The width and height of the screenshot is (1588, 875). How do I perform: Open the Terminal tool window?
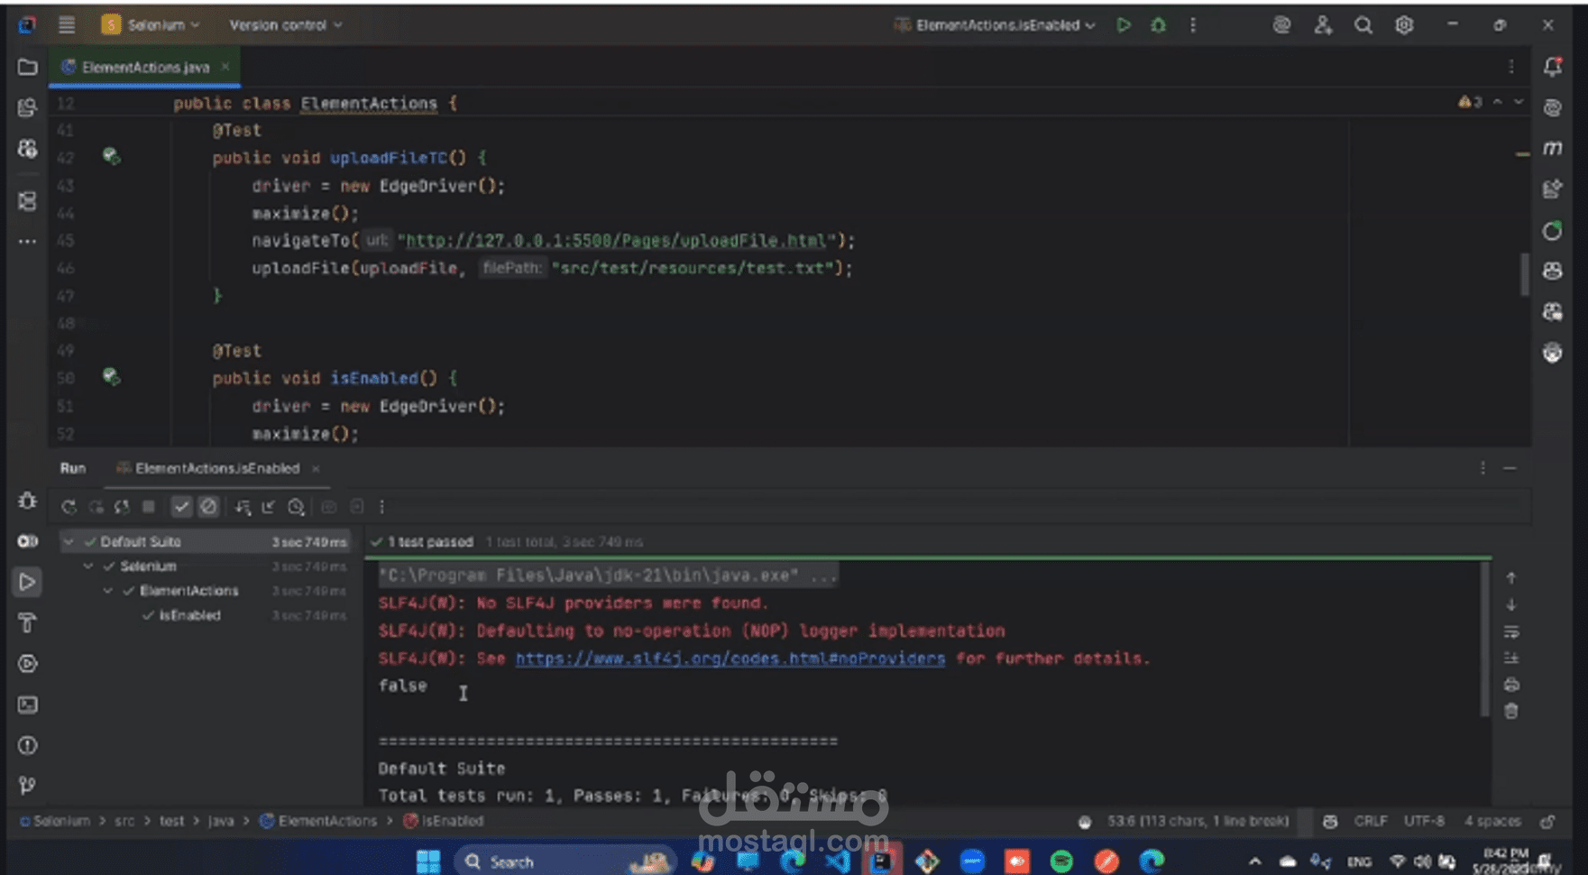(27, 705)
